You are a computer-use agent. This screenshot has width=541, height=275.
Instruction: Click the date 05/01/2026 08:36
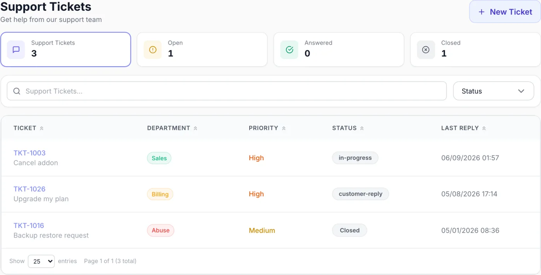click(x=470, y=230)
